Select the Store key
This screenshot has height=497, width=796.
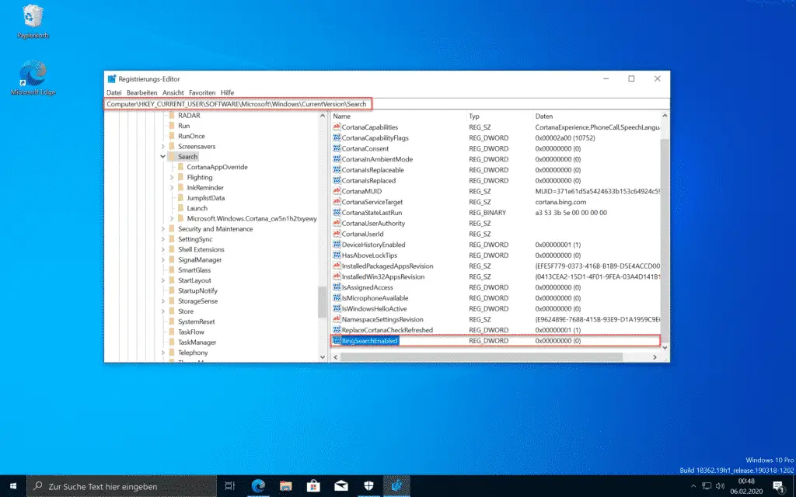tap(185, 311)
